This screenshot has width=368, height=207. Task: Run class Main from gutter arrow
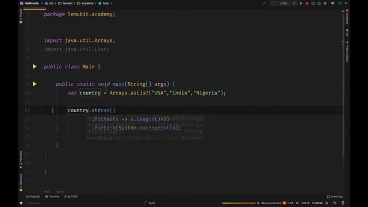[34, 67]
